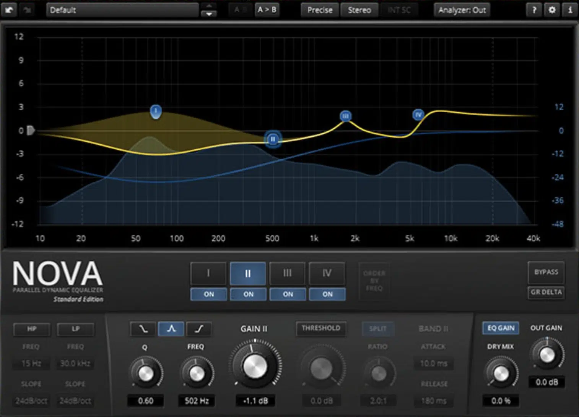
Task: Step to the next preset with down arrow
Action: click(209, 14)
